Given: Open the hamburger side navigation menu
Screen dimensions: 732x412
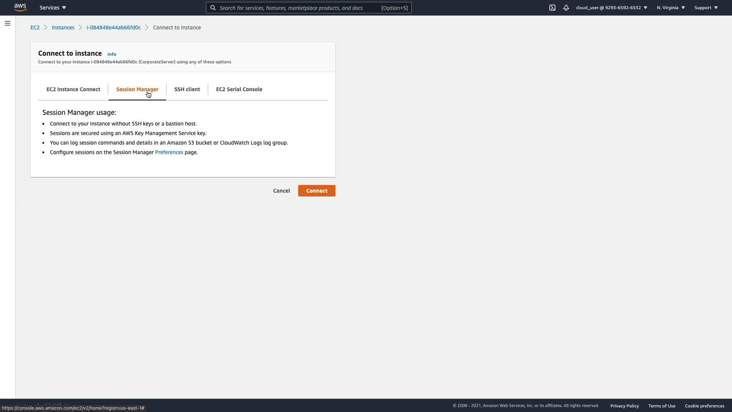Looking at the screenshot, I should click(x=8, y=23).
